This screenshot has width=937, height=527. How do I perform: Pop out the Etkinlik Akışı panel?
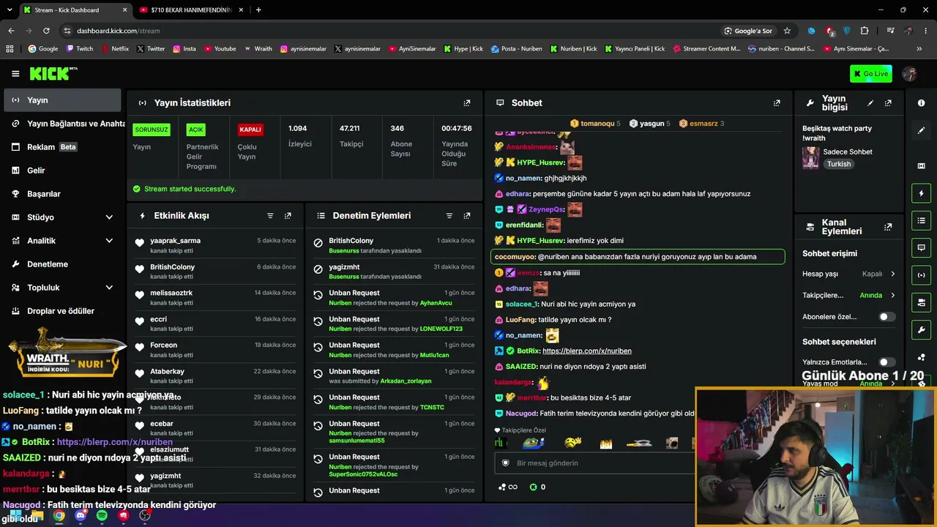click(288, 216)
